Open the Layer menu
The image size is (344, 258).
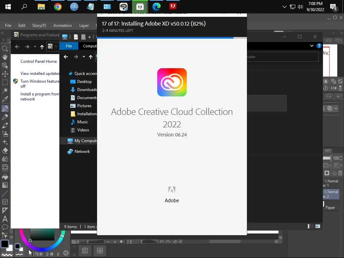[84, 26]
